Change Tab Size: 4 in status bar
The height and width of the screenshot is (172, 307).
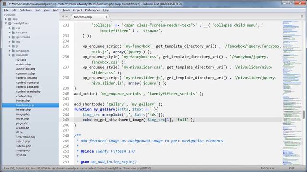tap(268, 168)
